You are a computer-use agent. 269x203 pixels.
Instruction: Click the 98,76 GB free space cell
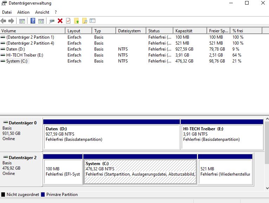217,61
